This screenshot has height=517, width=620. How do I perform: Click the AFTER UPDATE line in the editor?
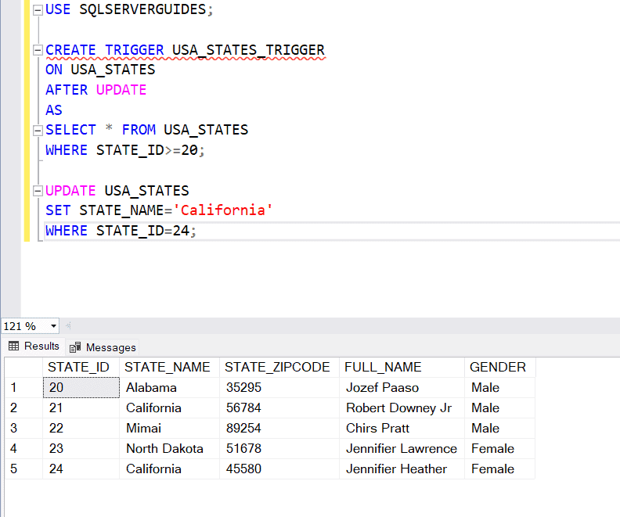[x=96, y=90]
